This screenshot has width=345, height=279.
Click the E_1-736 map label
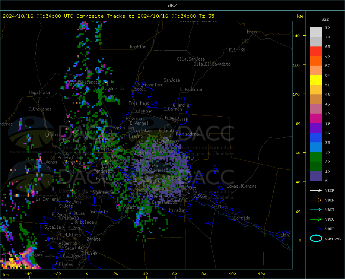[237, 50]
